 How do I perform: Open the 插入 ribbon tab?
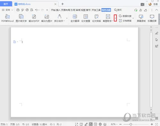58,10
